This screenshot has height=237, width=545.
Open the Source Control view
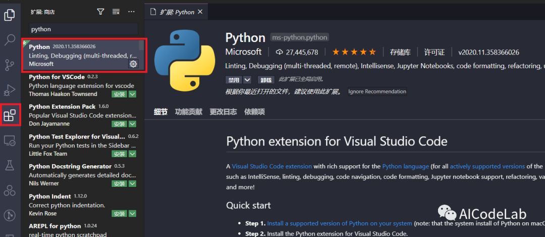[10, 65]
